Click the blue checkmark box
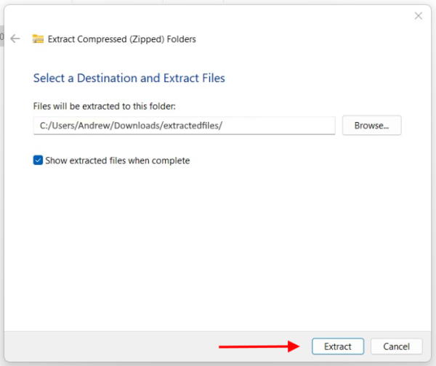Viewport: 436px width, 366px height. (x=38, y=160)
